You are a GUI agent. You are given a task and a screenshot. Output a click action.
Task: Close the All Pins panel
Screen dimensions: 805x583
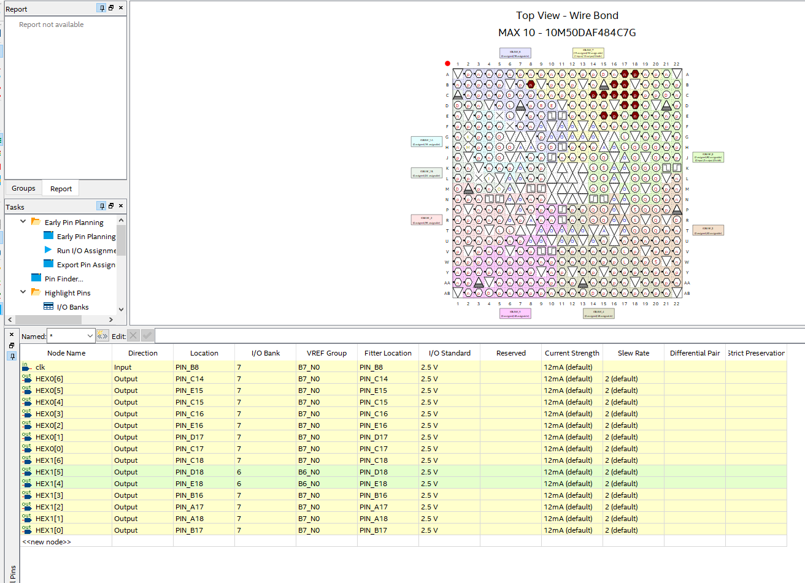(x=12, y=335)
